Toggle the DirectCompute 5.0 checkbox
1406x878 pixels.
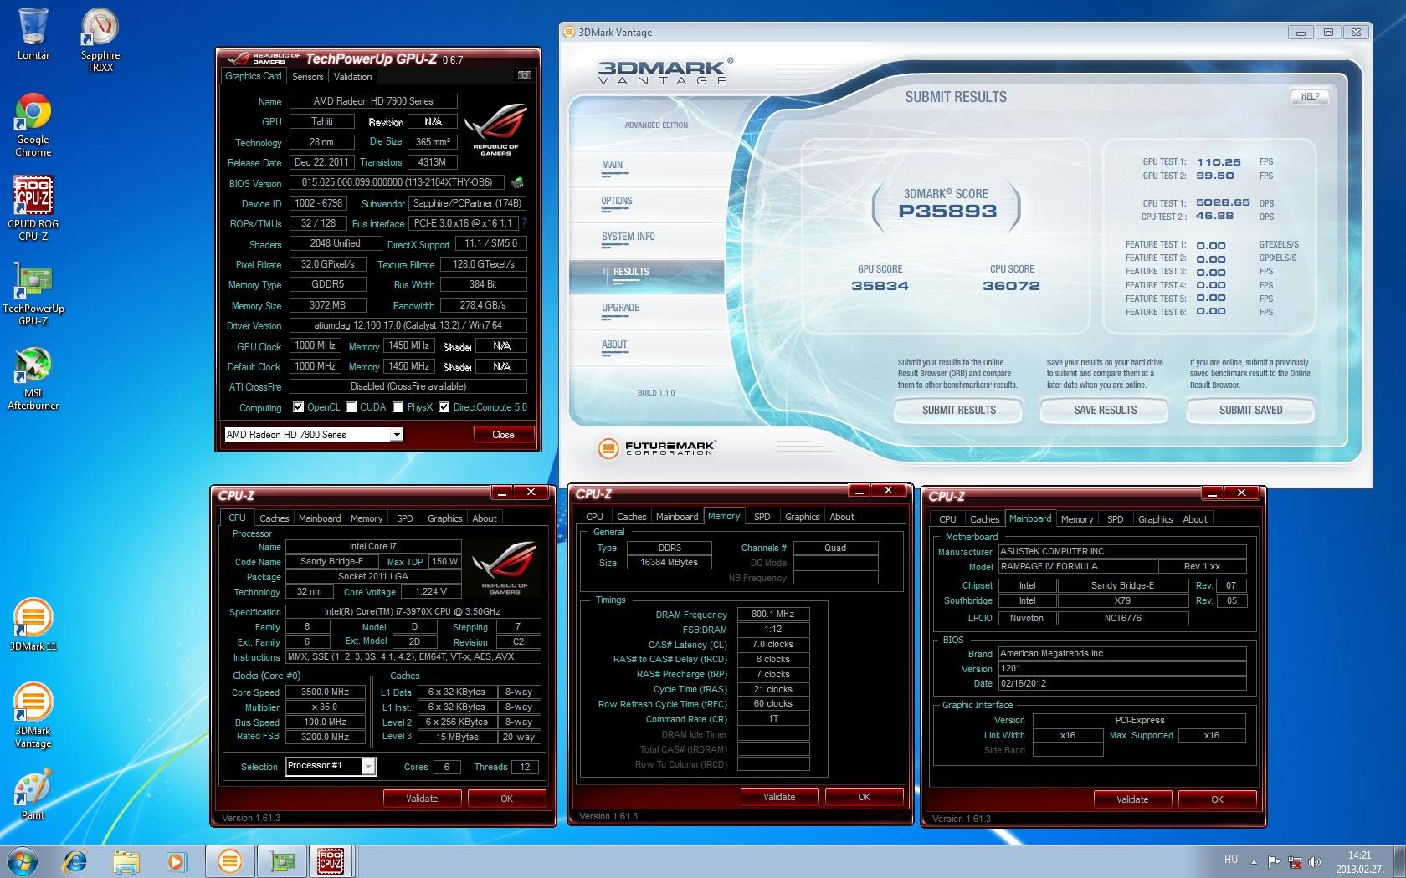point(444,407)
